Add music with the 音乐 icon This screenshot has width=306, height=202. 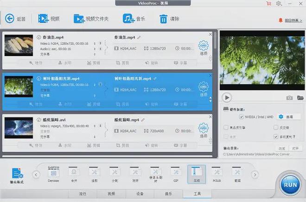click(128, 19)
